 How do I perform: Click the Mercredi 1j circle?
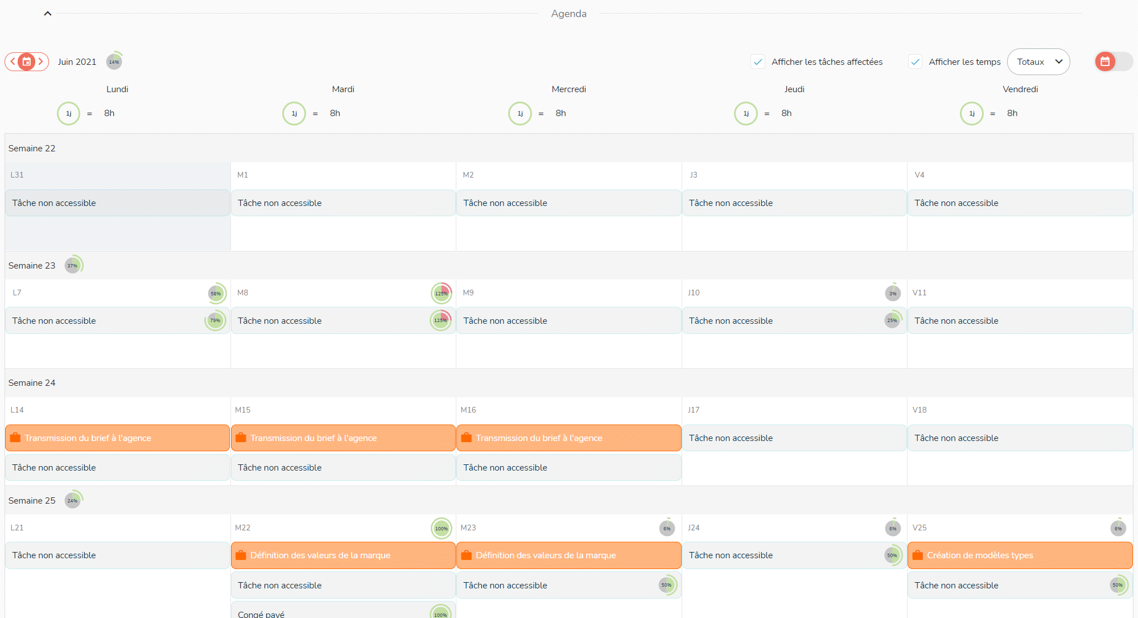point(520,113)
